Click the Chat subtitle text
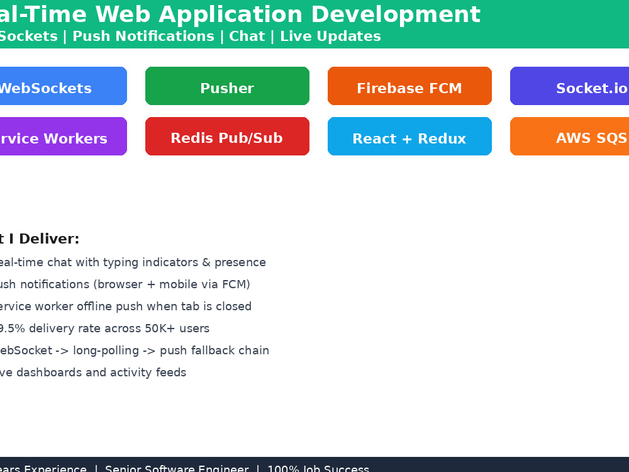 pos(247,36)
